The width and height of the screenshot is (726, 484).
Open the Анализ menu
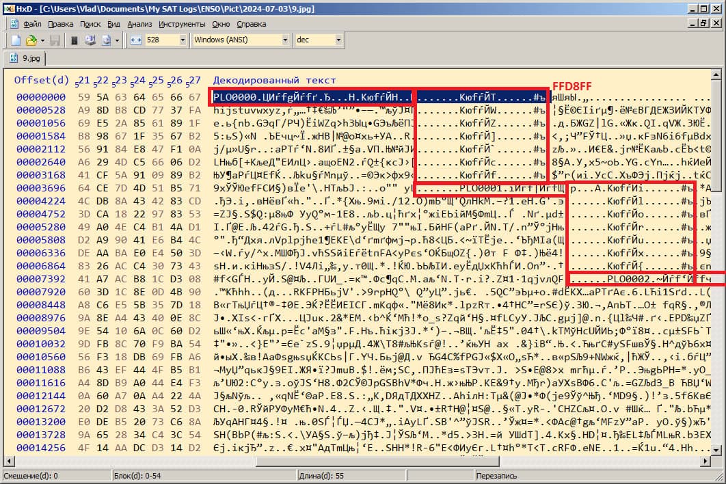139,23
